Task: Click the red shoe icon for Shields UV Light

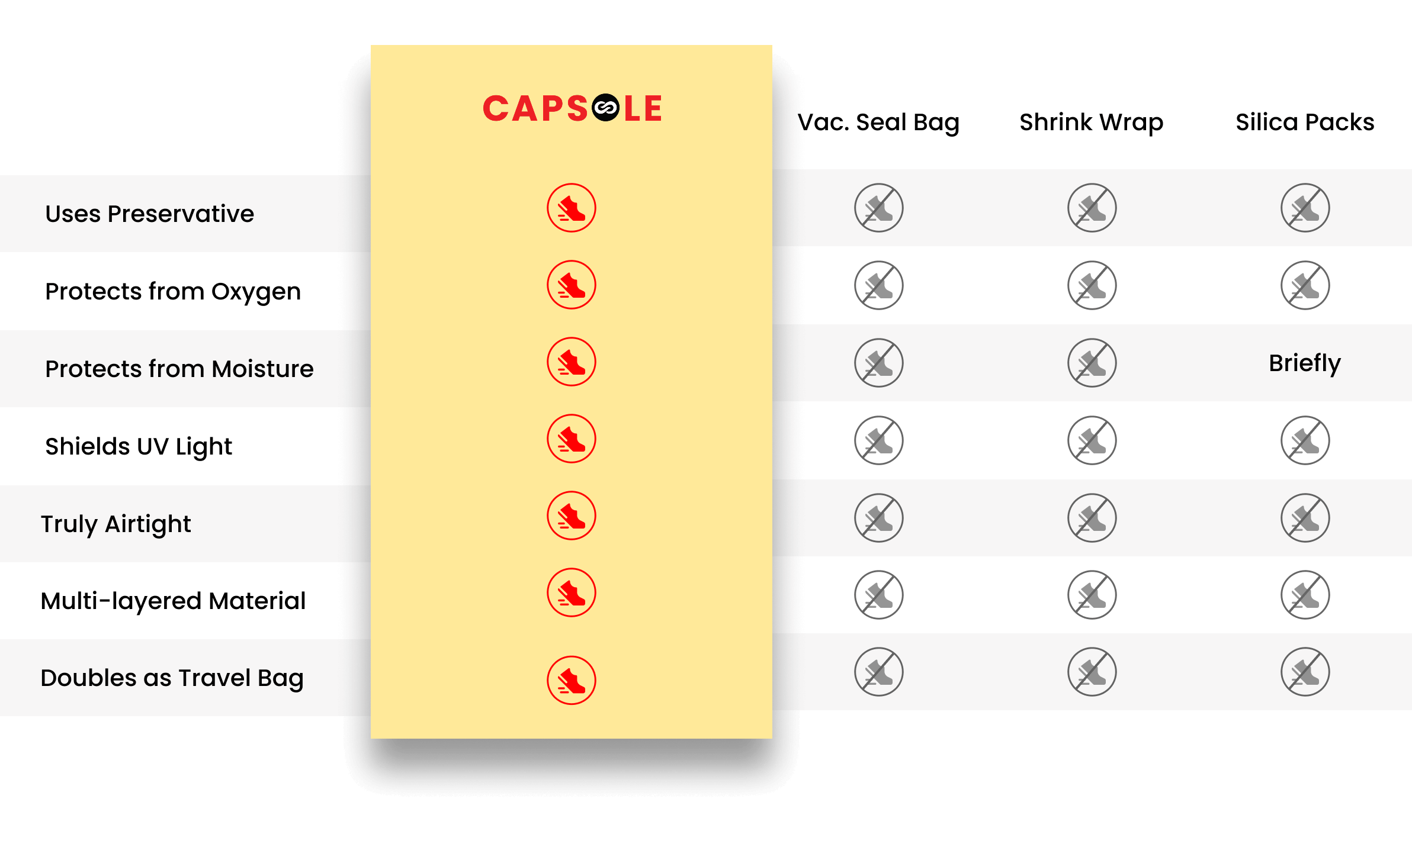Action: click(x=571, y=439)
